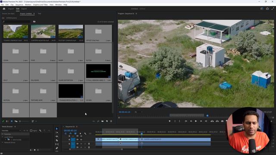
Task: Click the Extract button
Action: pyautogui.click(x=217, y=121)
